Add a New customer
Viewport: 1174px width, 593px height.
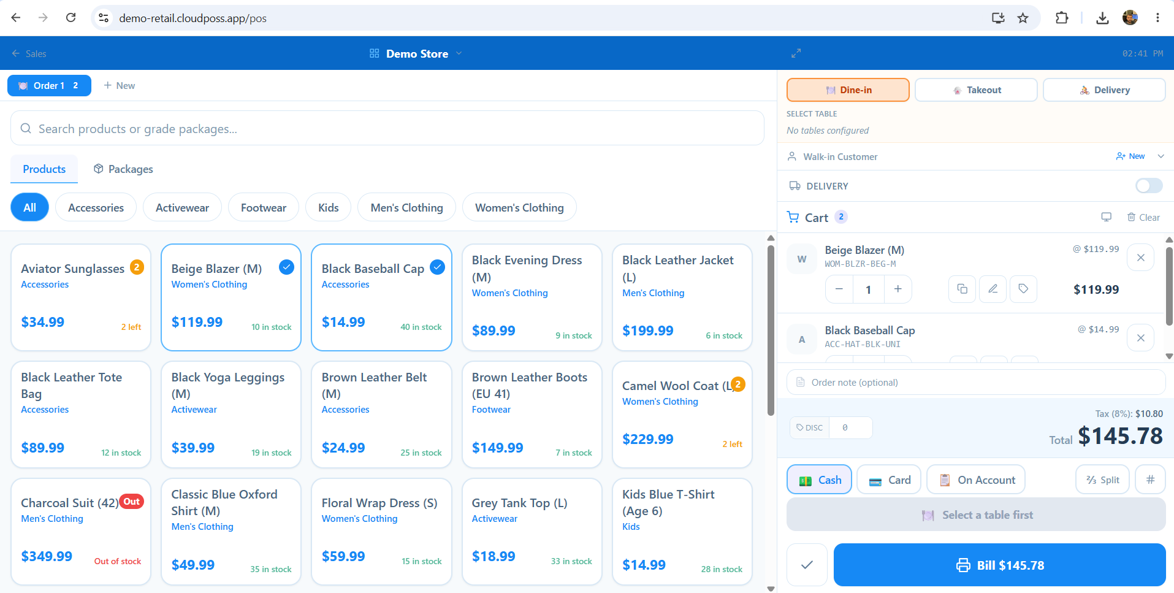pyautogui.click(x=1130, y=156)
